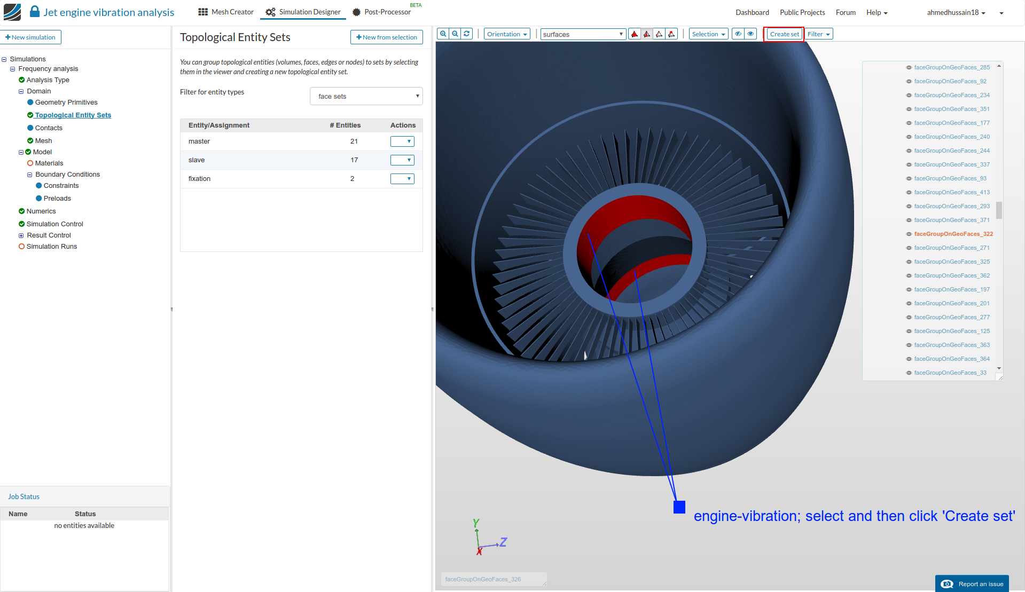Click New from selection button

pos(386,37)
